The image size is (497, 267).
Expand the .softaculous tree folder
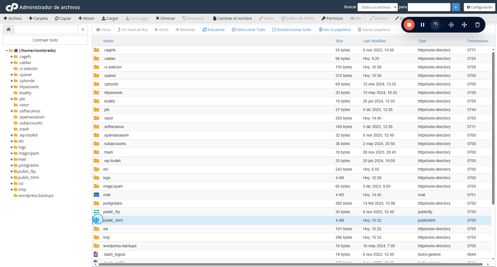pos(12,111)
